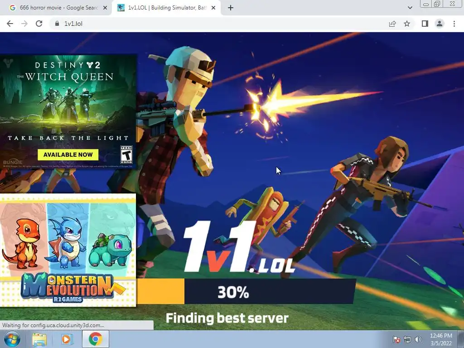464x348 pixels.
Task: Reload the 1v1.lol page
Action: [39, 24]
